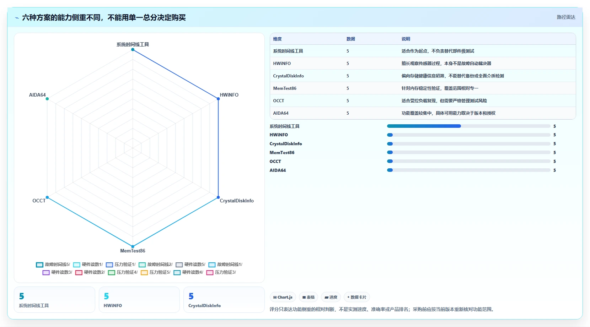Open the HWiNFO score card
Image resolution: width=590 pixels, height=327 pixels.
139,300
